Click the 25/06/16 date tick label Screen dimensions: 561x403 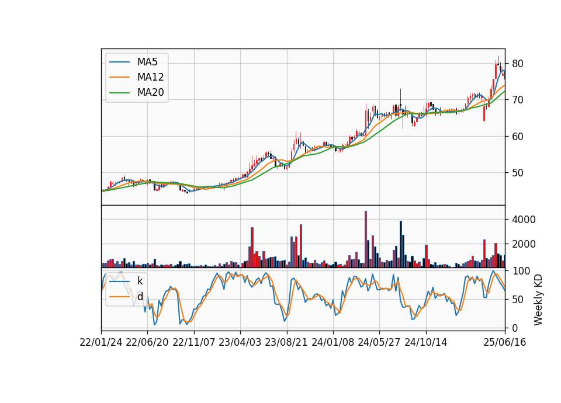coord(505,342)
